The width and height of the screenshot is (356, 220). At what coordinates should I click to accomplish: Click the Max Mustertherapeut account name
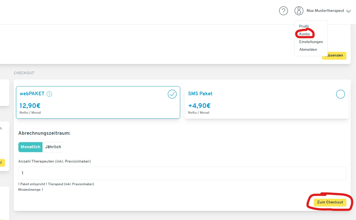pos(325,11)
